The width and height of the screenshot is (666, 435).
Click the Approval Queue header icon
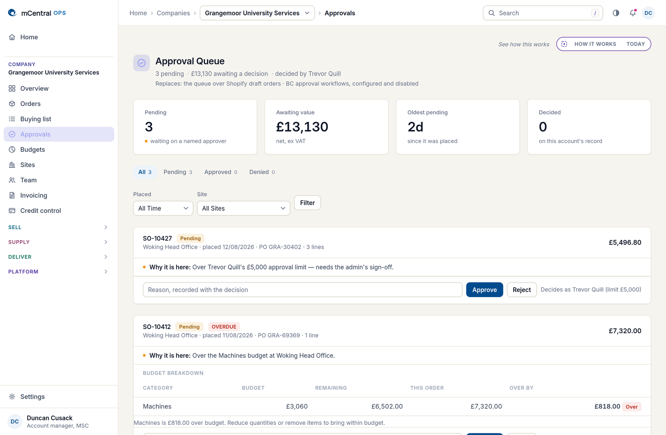142,63
